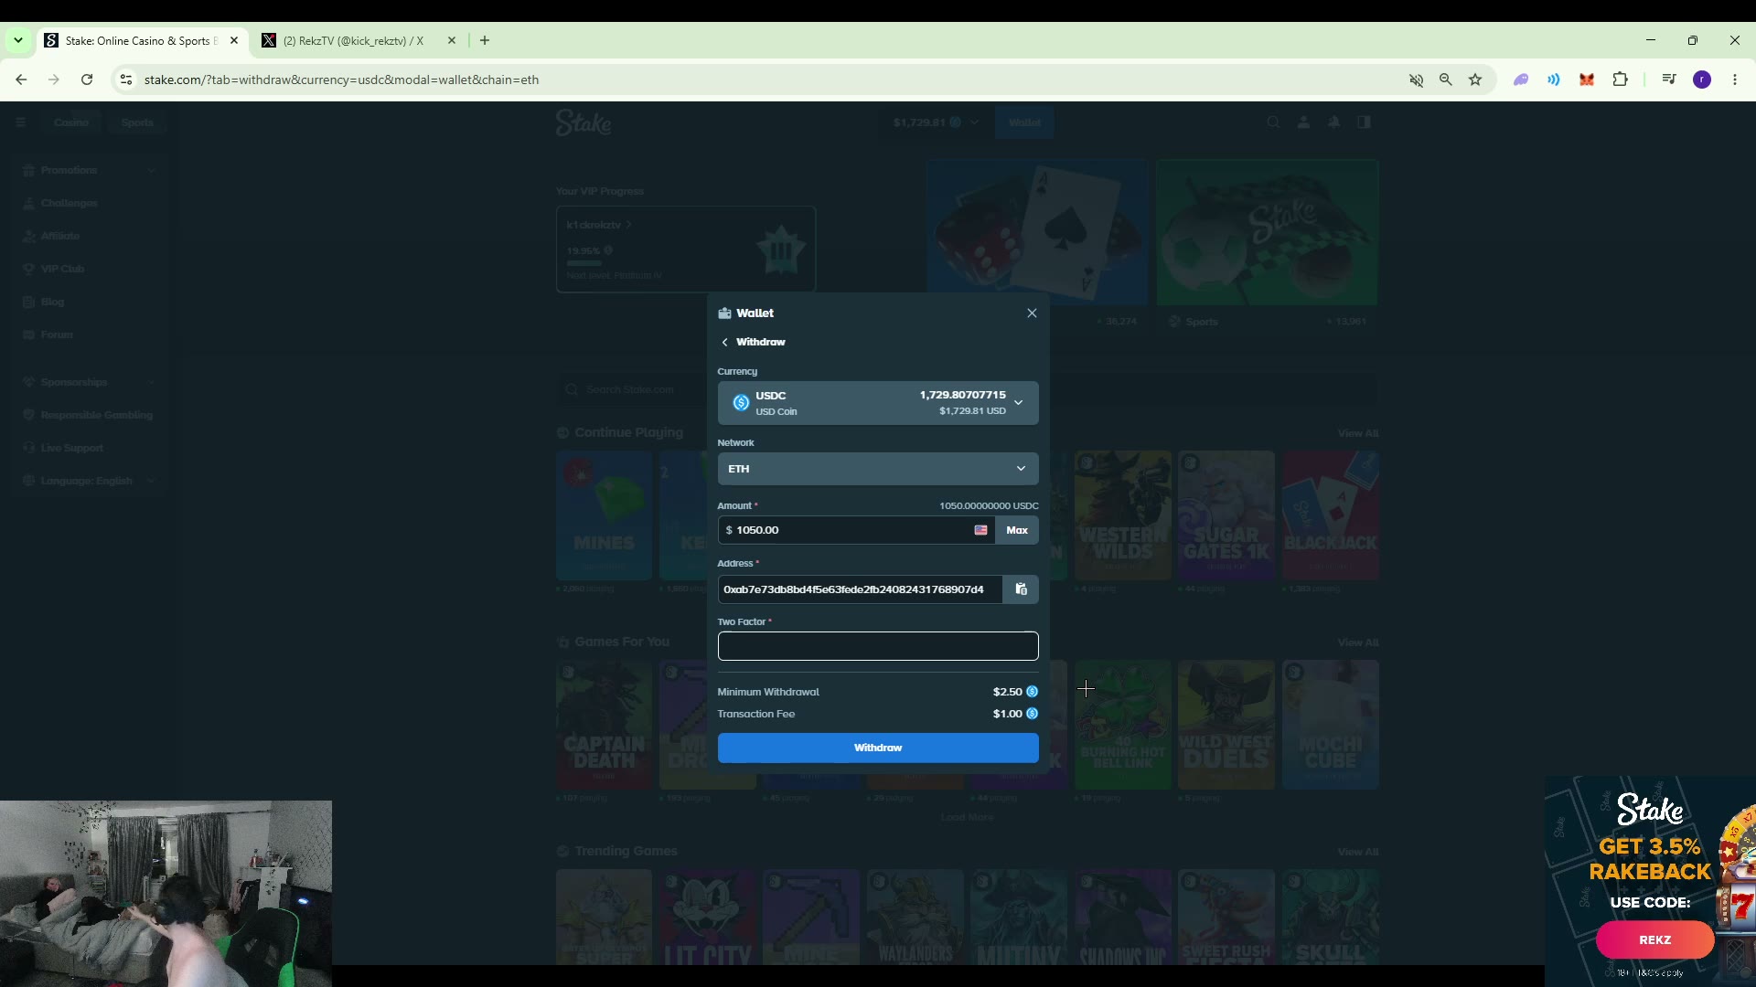Open the Chrome Extensions puzzle menu
The height and width of the screenshot is (987, 1756).
[x=1620, y=80]
